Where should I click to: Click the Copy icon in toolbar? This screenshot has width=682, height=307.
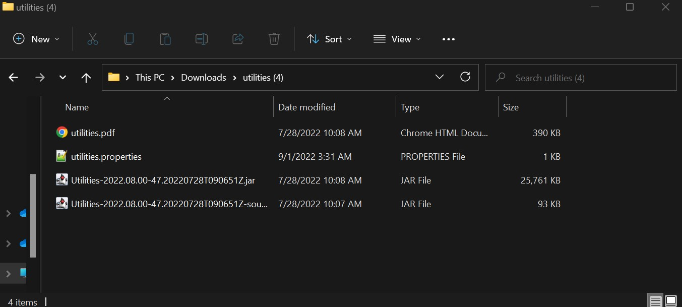[129, 39]
